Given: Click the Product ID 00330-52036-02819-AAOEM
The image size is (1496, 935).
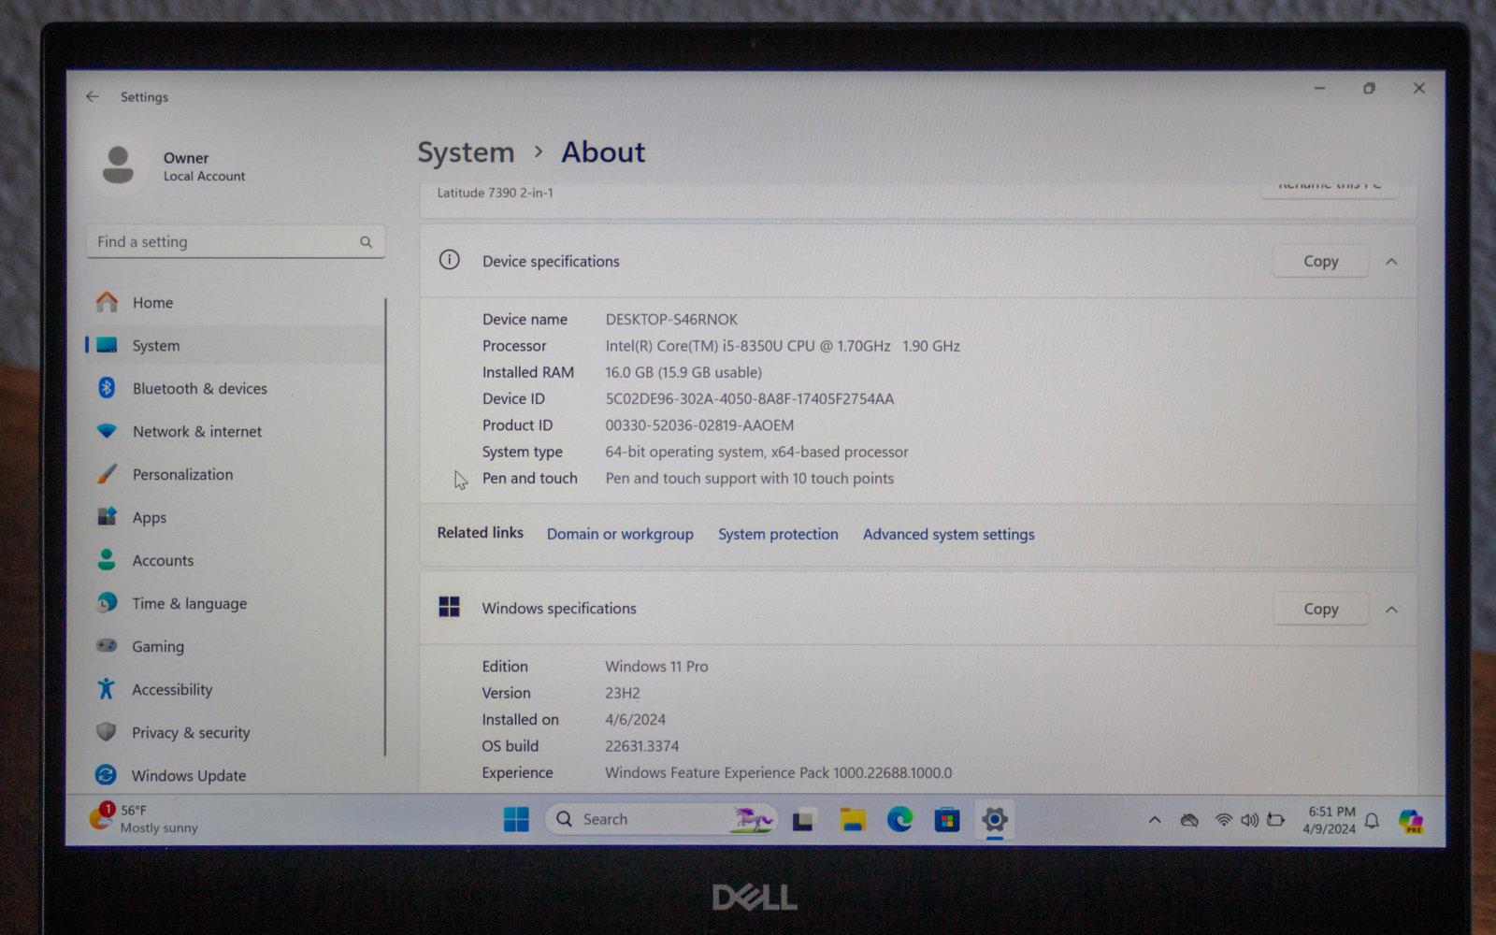Looking at the screenshot, I should click(699, 425).
